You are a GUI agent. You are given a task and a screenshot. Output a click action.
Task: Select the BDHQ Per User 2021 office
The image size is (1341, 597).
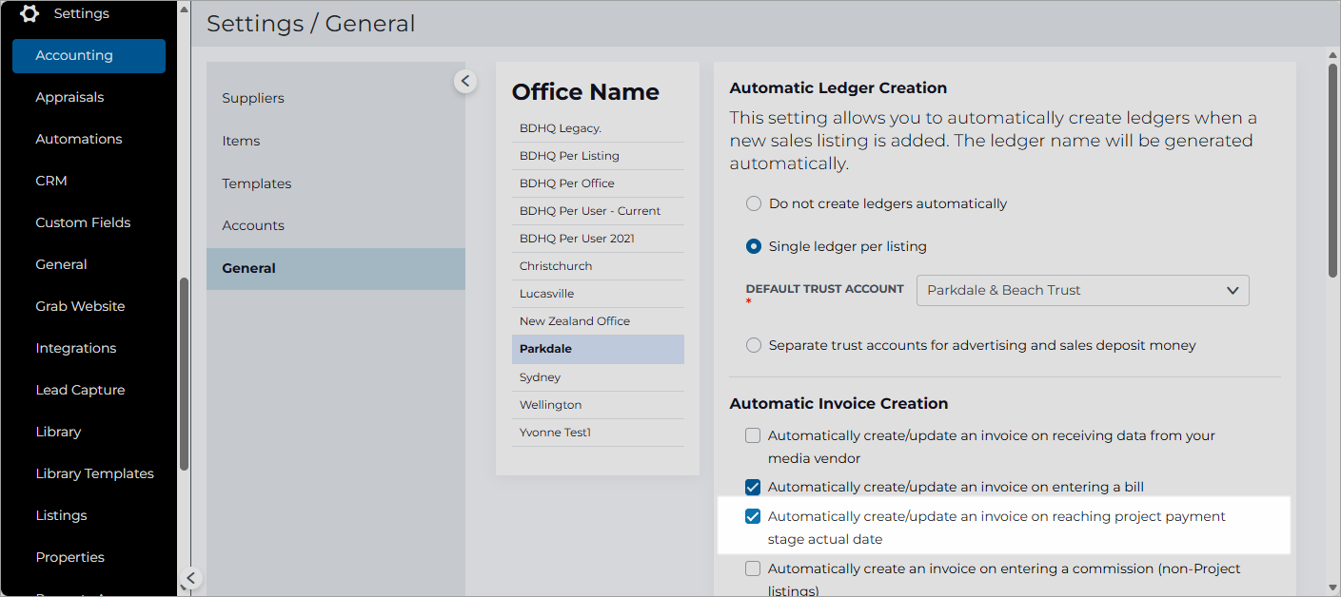[598, 239]
